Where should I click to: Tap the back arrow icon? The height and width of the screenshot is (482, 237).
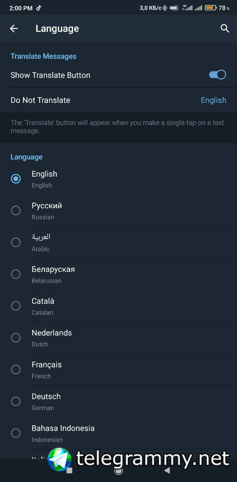coord(14,29)
